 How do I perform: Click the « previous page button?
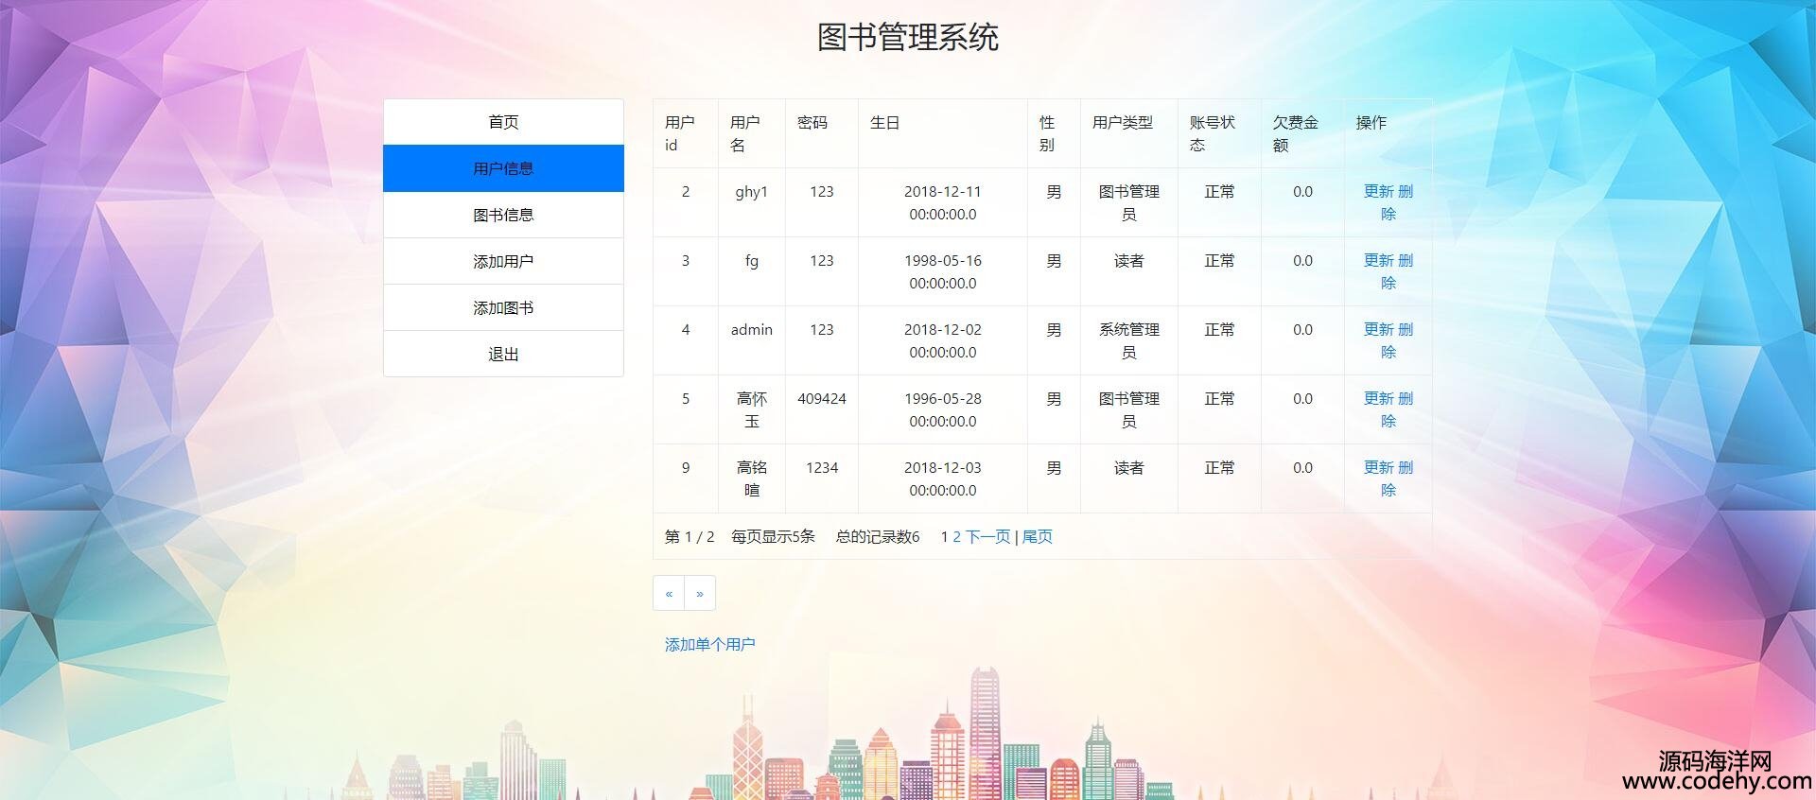669,593
